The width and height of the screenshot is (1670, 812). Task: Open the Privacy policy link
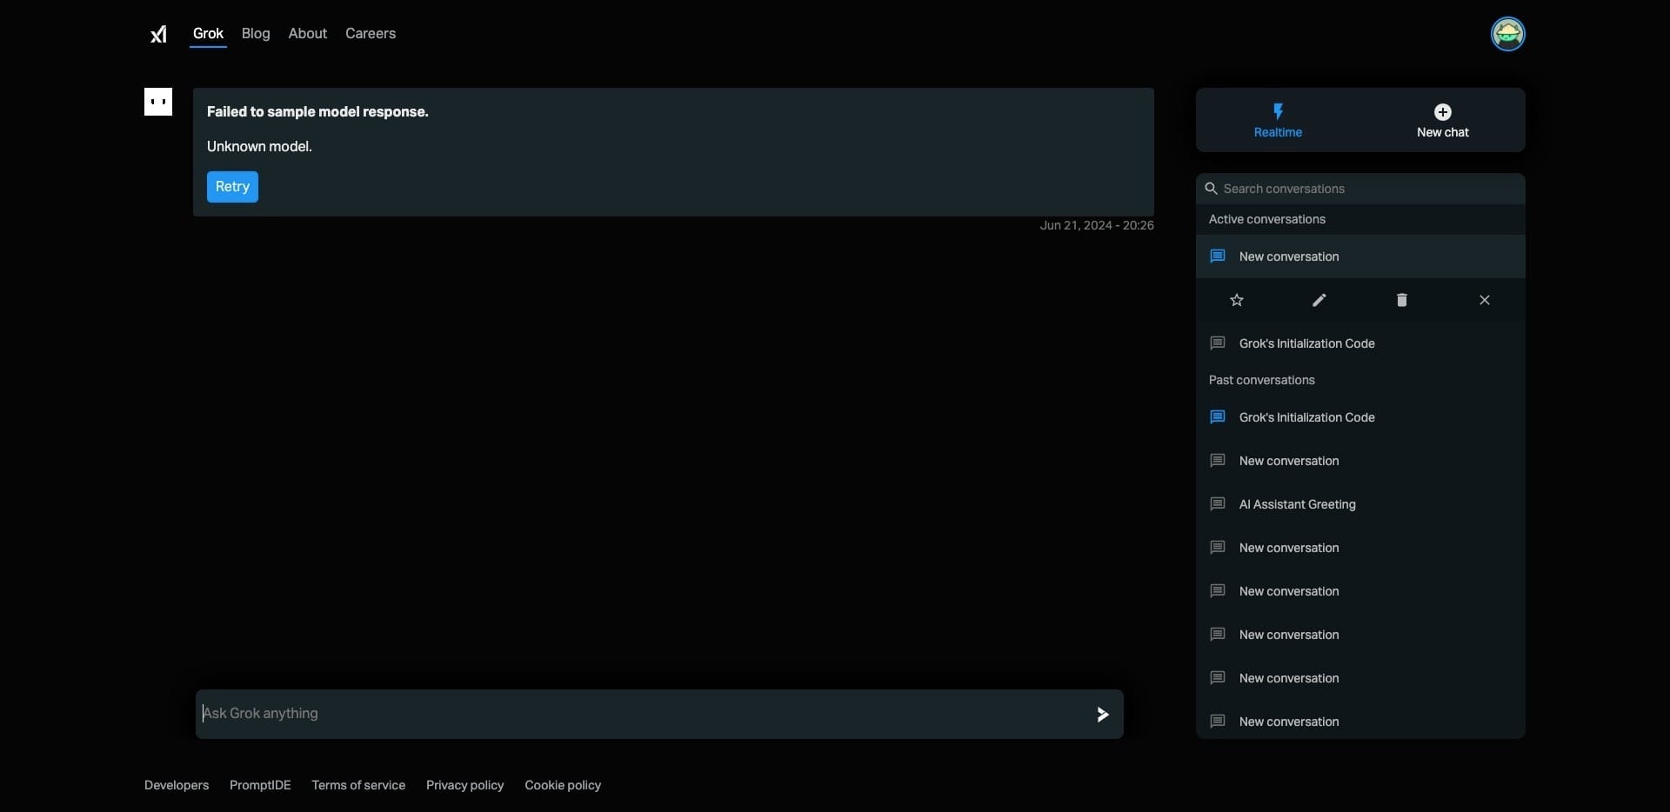tap(465, 785)
